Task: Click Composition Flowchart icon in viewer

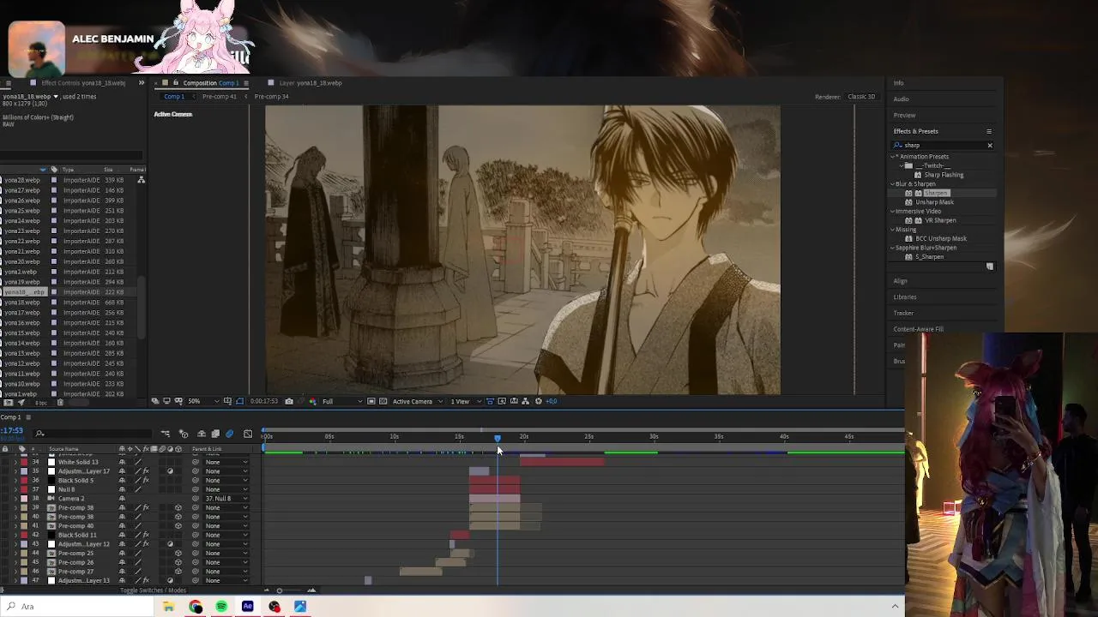Action: tap(526, 401)
